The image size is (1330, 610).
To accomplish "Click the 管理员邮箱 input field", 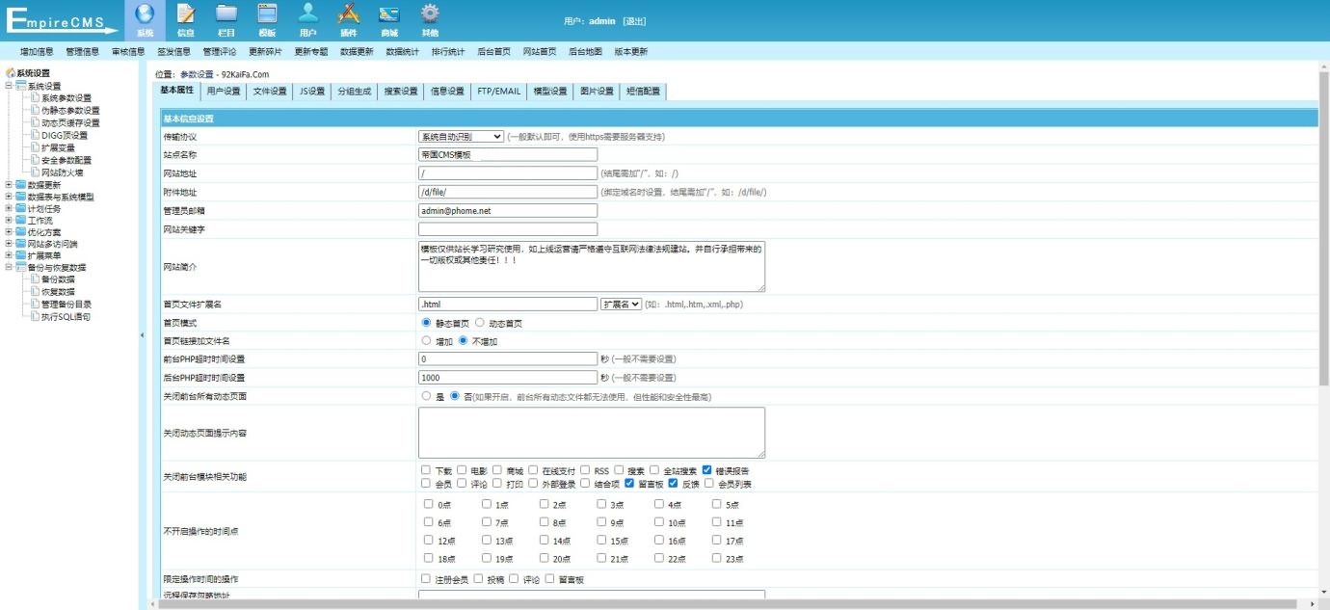I will [508, 210].
